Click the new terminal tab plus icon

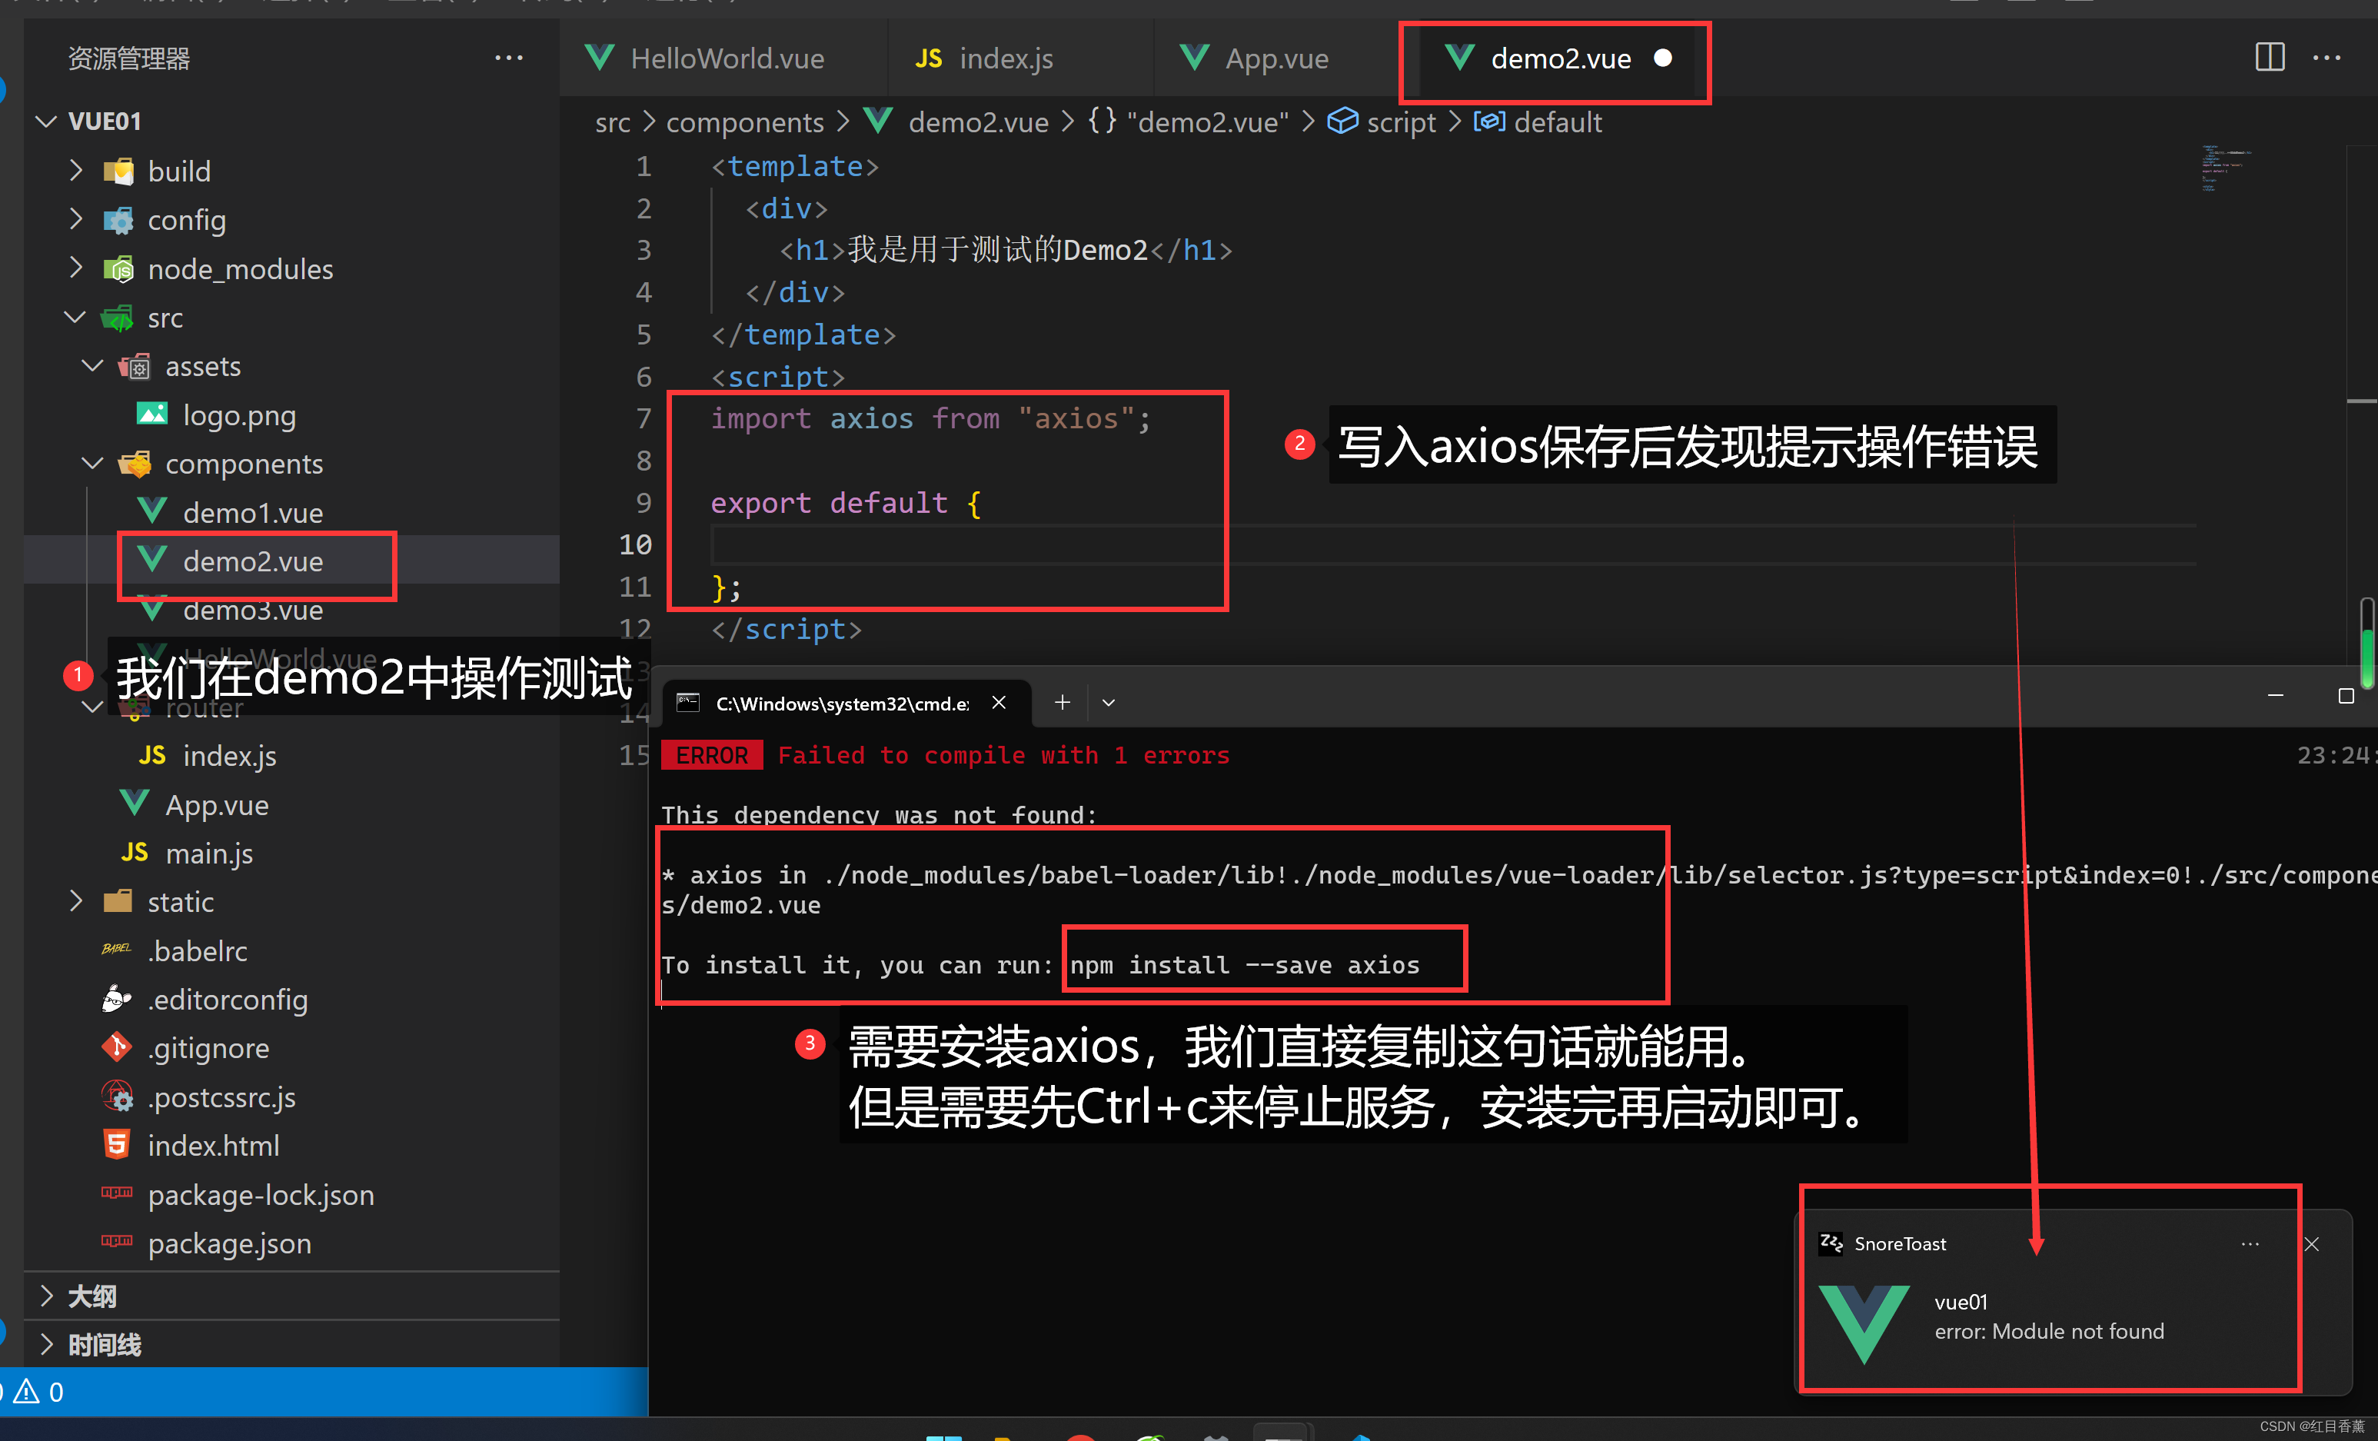[1062, 703]
